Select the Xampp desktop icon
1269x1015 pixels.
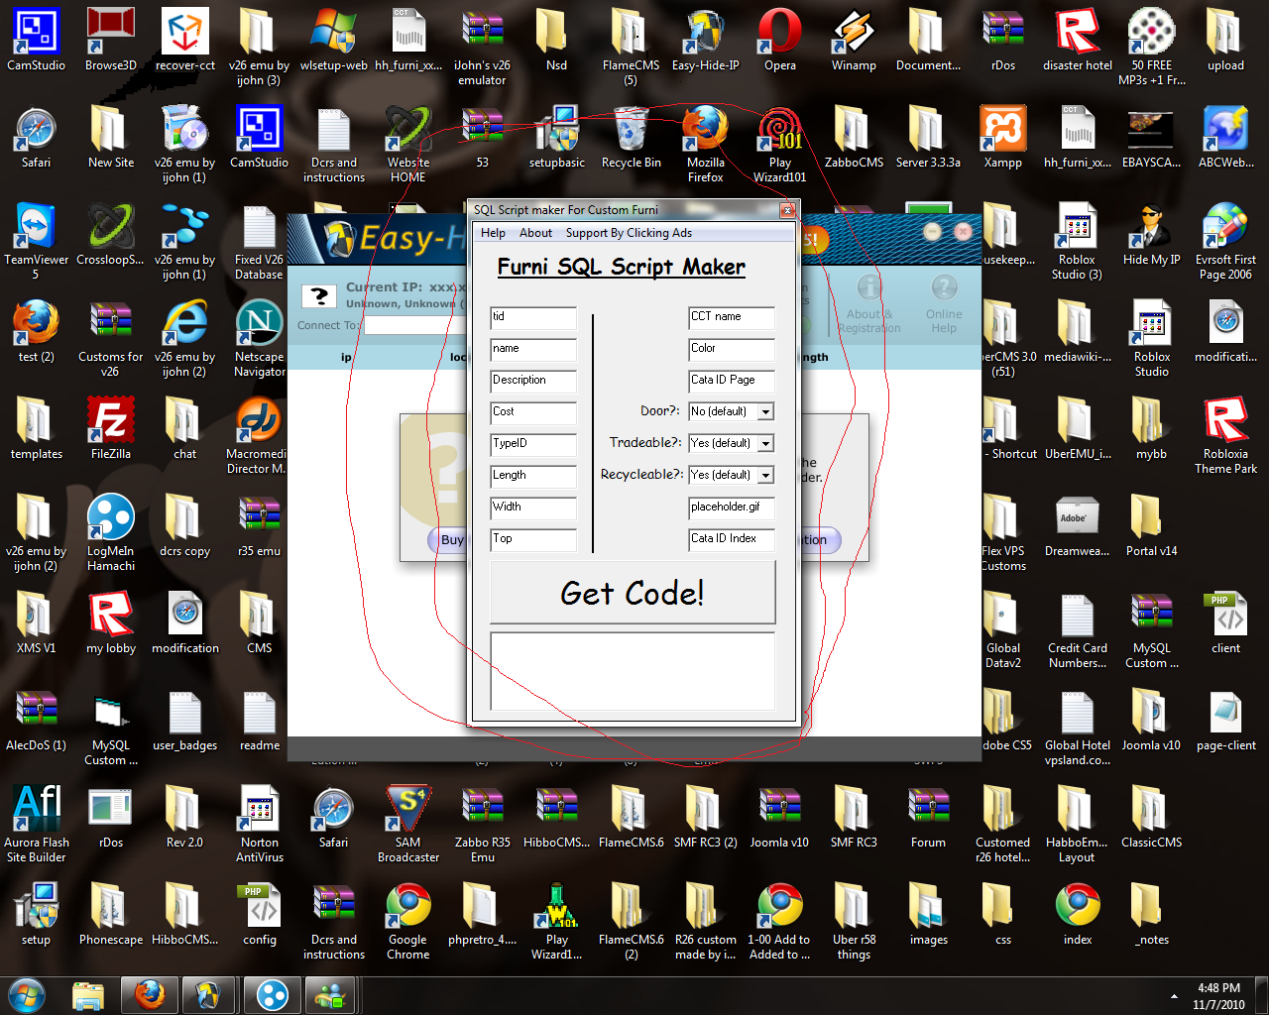point(1002,139)
